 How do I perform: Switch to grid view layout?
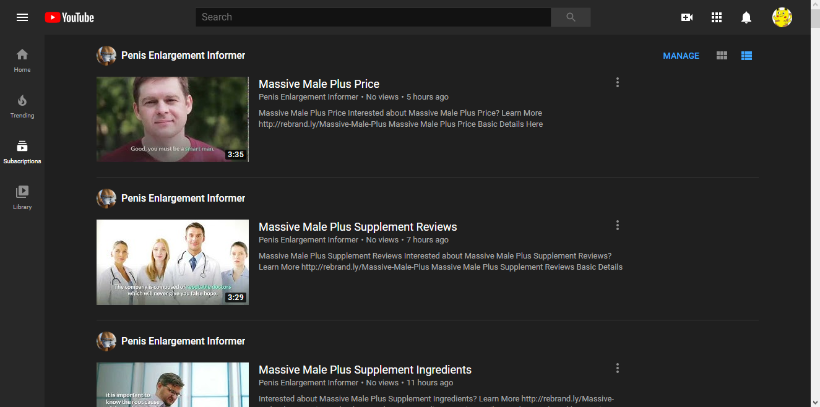pos(722,56)
